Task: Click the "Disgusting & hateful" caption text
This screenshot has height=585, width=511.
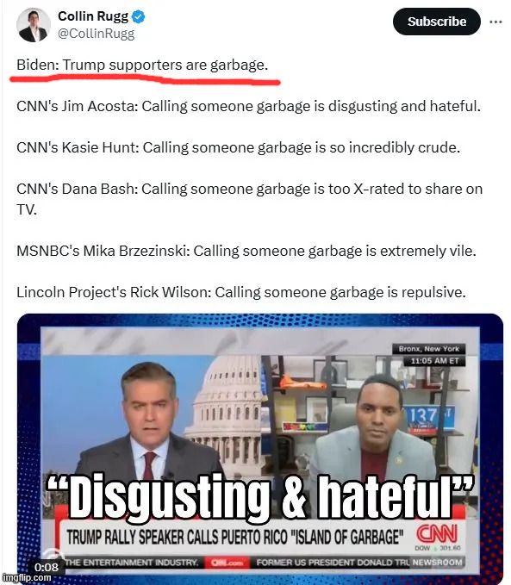Action: [259, 496]
